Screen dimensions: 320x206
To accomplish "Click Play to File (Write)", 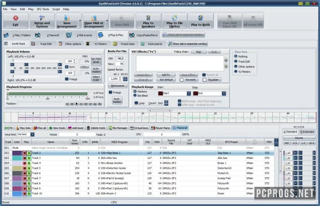I will click(x=174, y=21).
